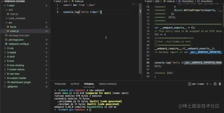Expand the node_modules folder

coord(6,18)
